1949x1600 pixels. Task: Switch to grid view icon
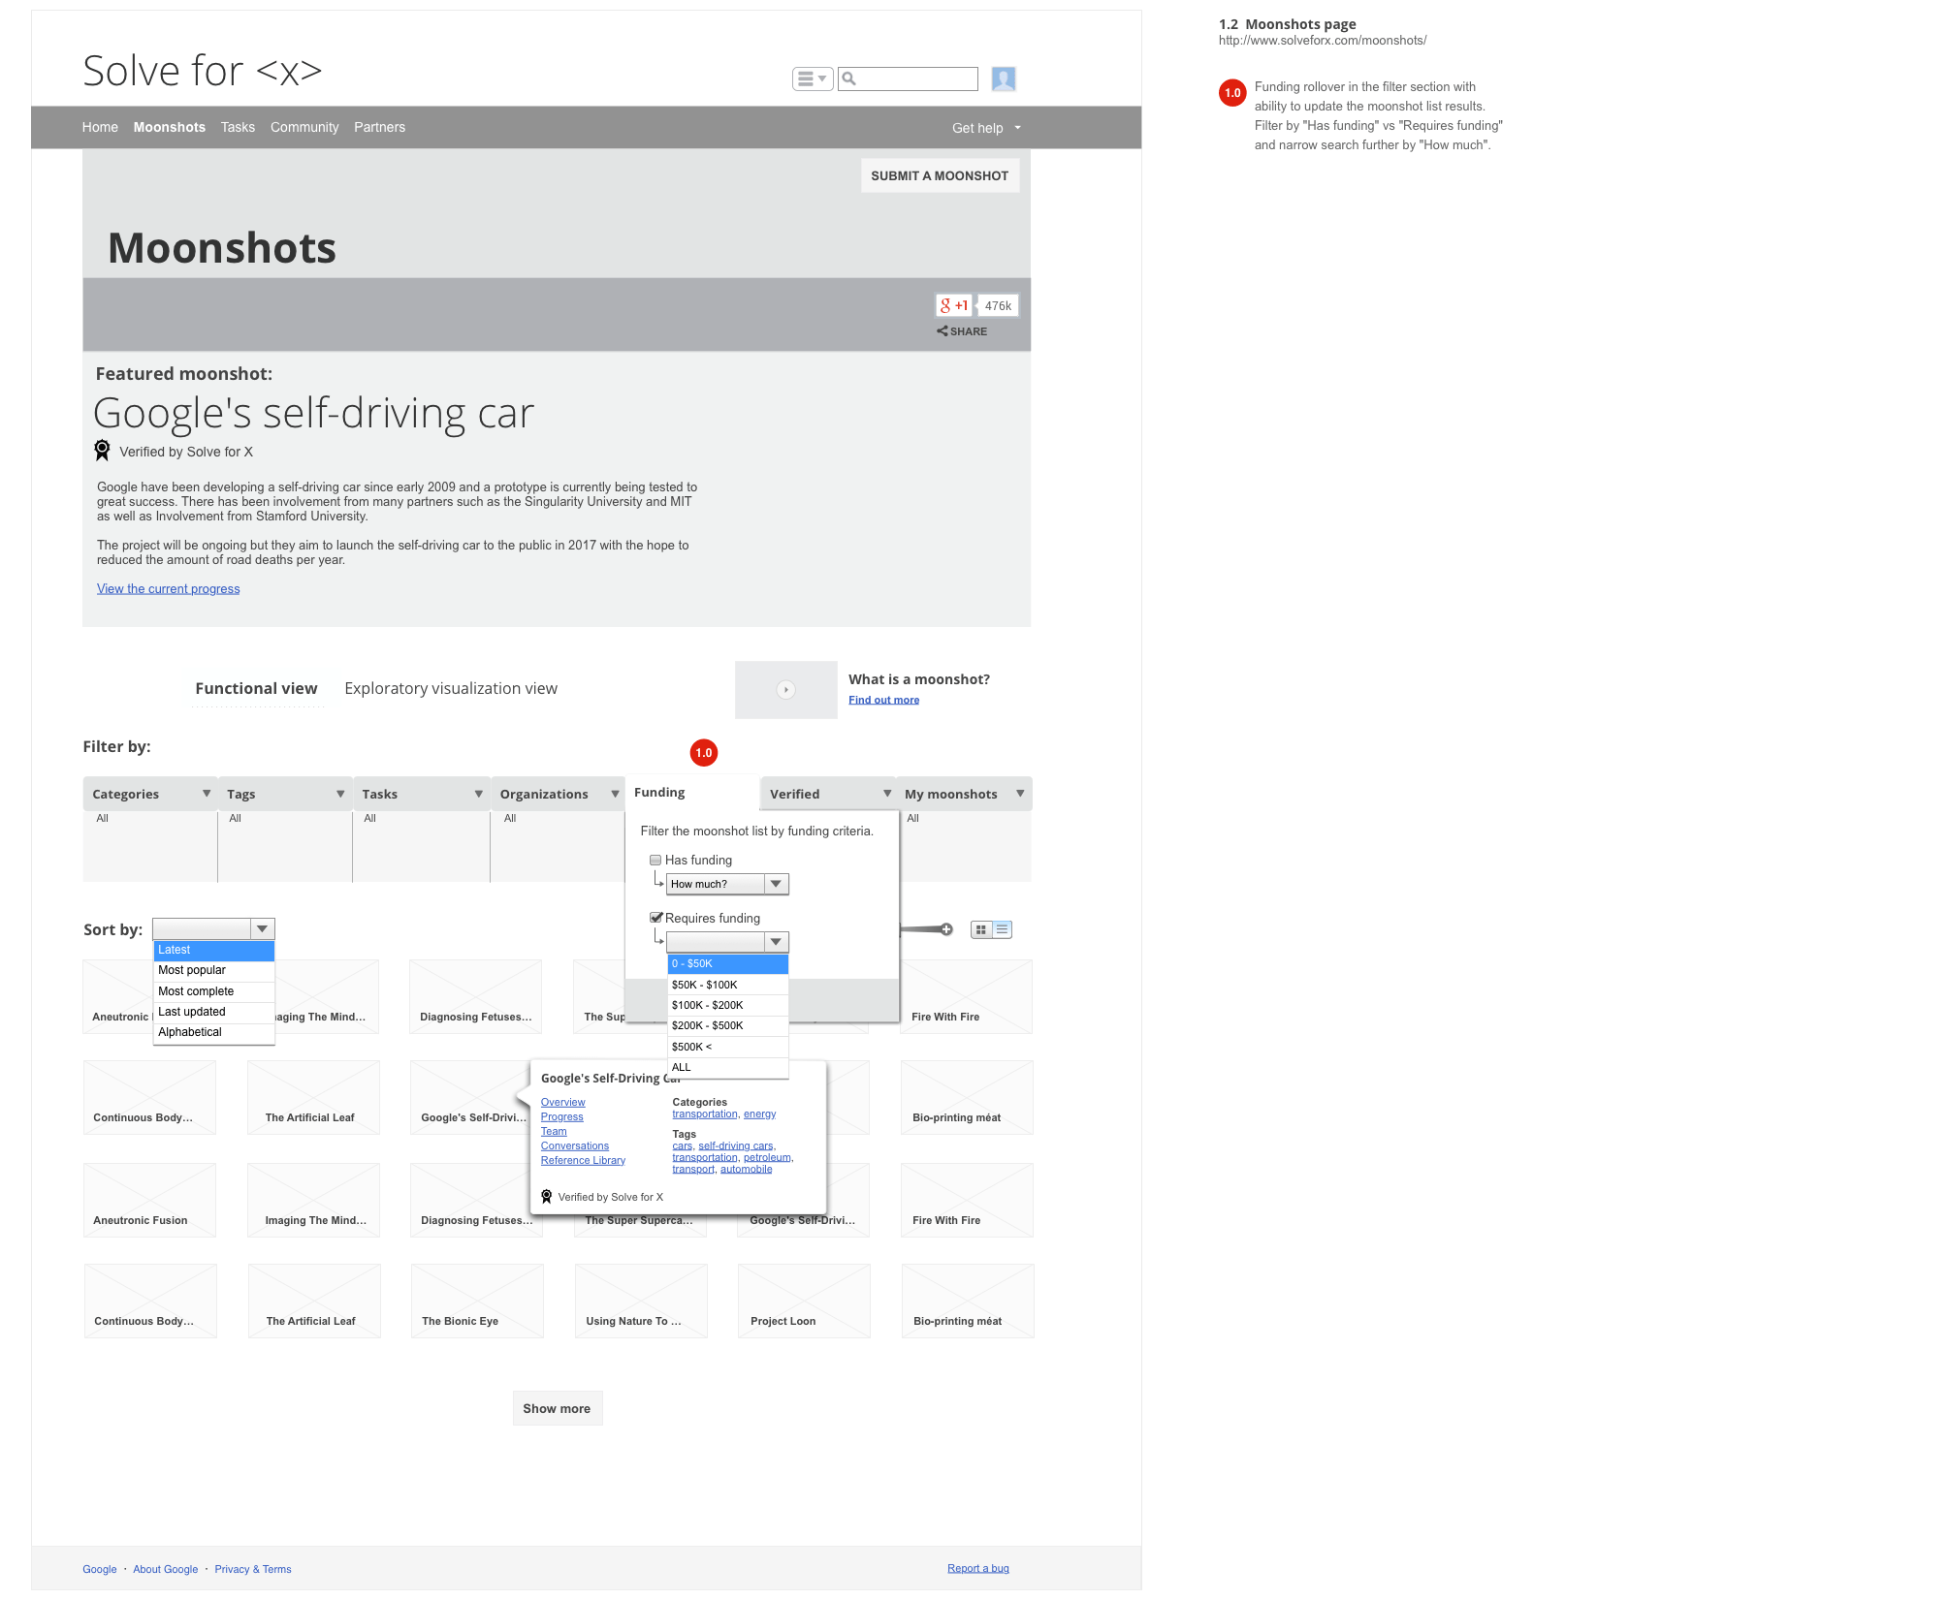[x=981, y=929]
